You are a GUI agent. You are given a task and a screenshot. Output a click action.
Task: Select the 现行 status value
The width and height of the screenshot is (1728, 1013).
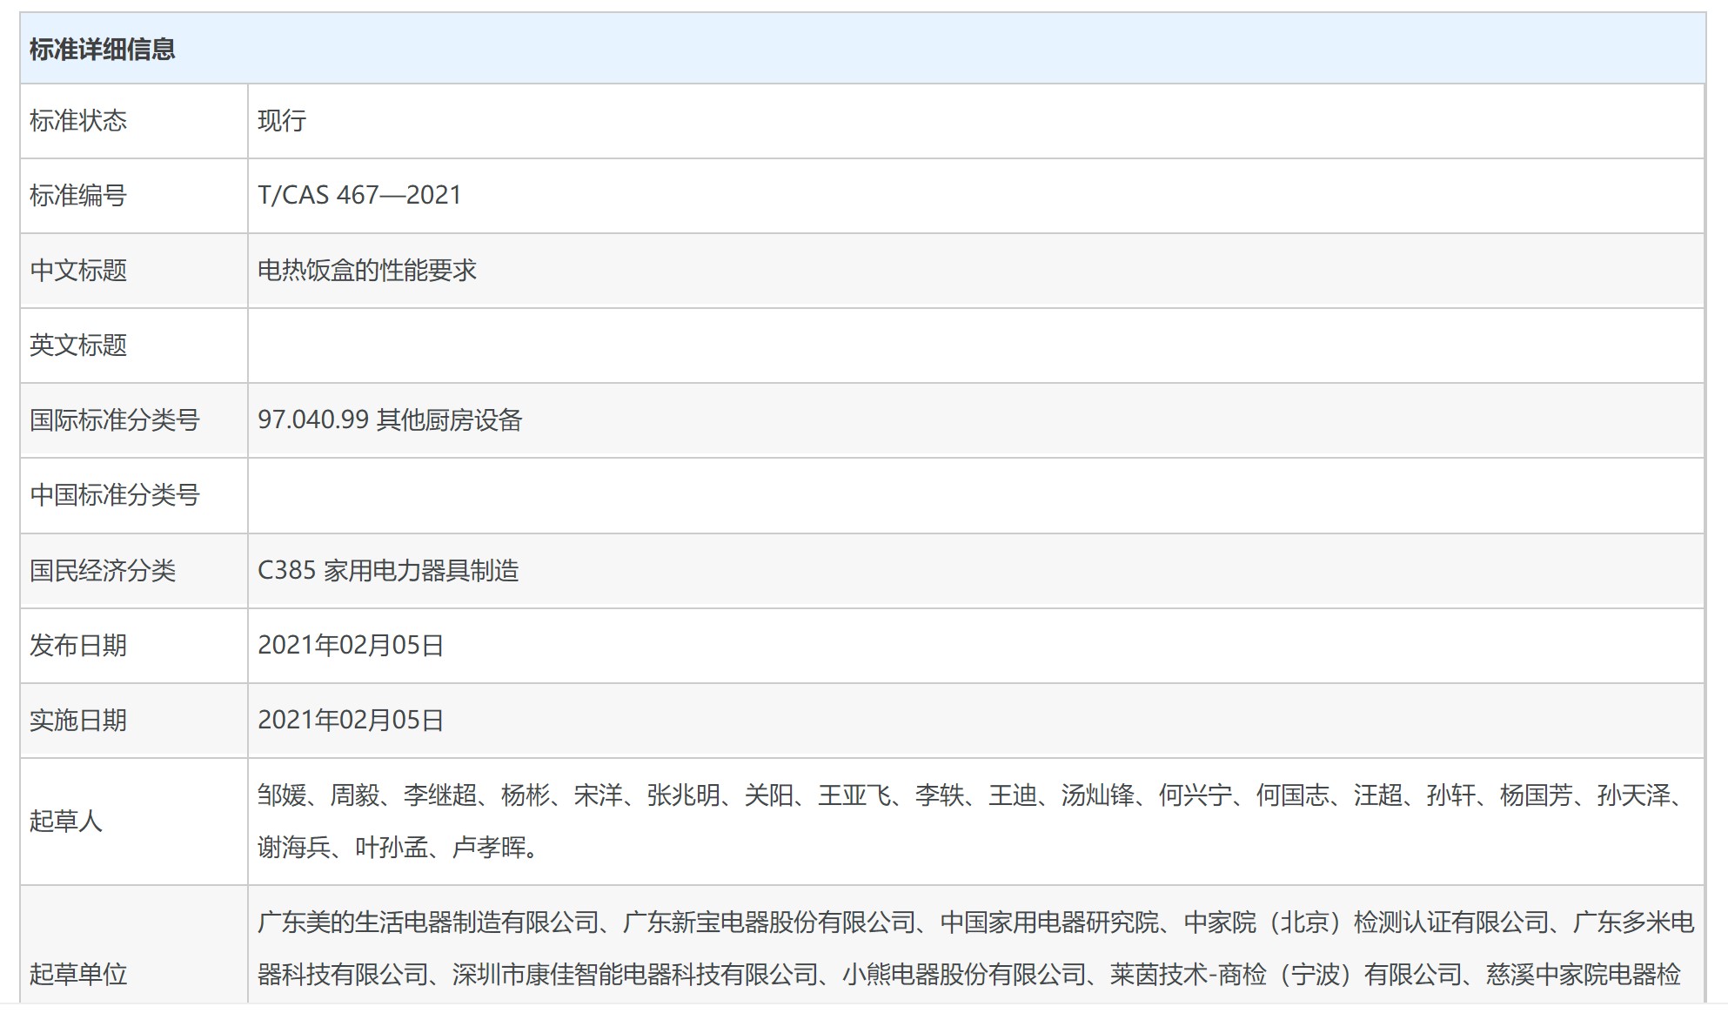pyautogui.click(x=282, y=121)
